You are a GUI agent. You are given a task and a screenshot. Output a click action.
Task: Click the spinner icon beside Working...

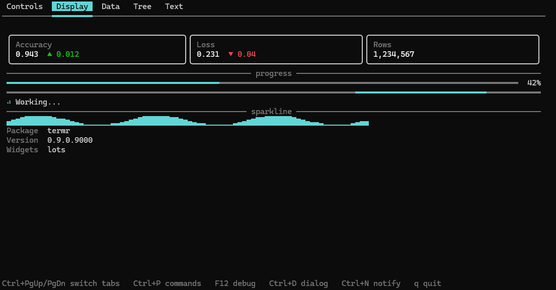(x=9, y=103)
